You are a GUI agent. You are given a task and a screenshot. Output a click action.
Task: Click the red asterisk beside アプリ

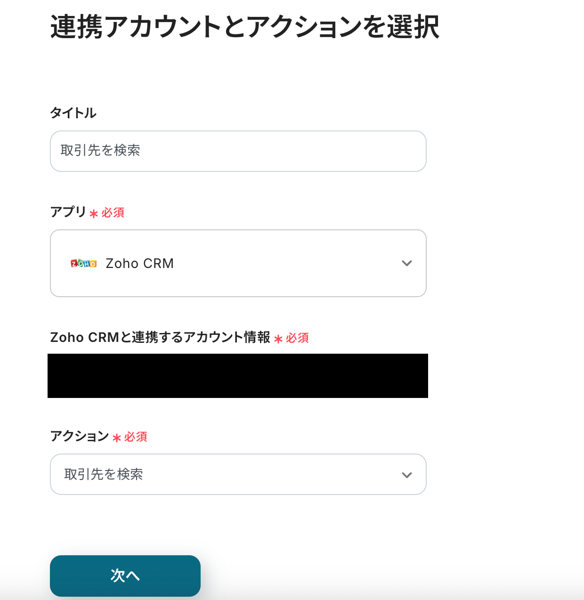tap(94, 214)
